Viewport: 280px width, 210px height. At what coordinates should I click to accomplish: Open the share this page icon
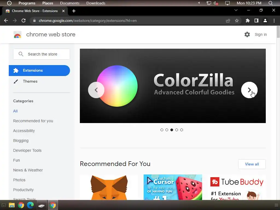point(228,21)
